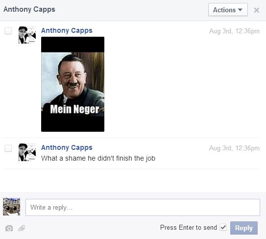The image size is (266, 239).
Task: Click the conversation title in header
Action: point(29,9)
